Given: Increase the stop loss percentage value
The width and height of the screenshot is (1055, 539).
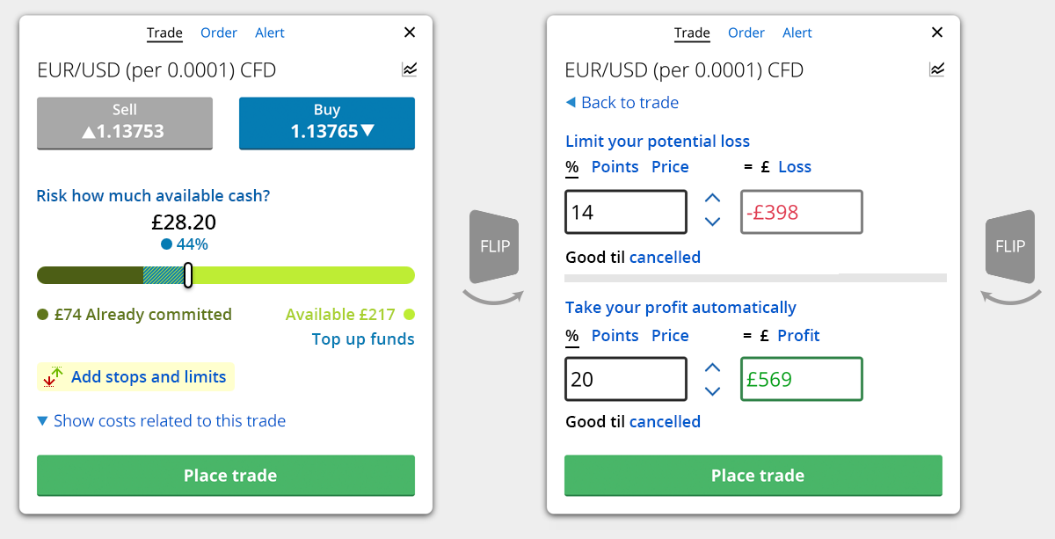Looking at the screenshot, I should tap(713, 198).
